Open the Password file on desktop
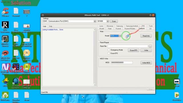The height and width of the screenshot is (103, 183). tap(16, 12)
